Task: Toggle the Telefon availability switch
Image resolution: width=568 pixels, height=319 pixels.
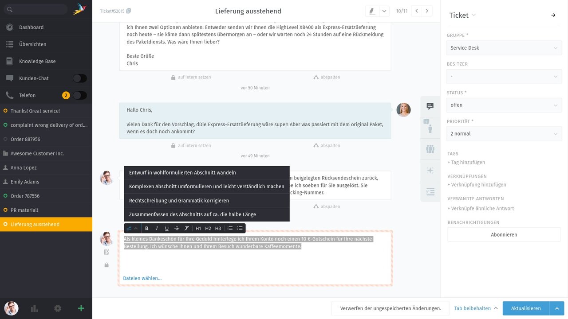Action: (80, 95)
